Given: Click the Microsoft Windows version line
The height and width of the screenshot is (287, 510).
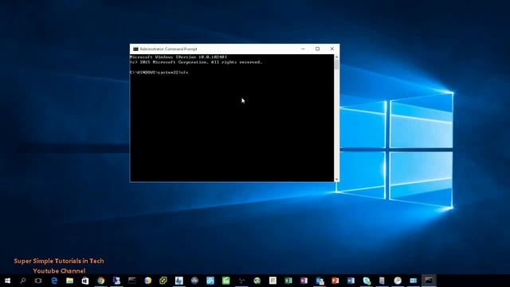Looking at the screenshot, I should coord(178,57).
